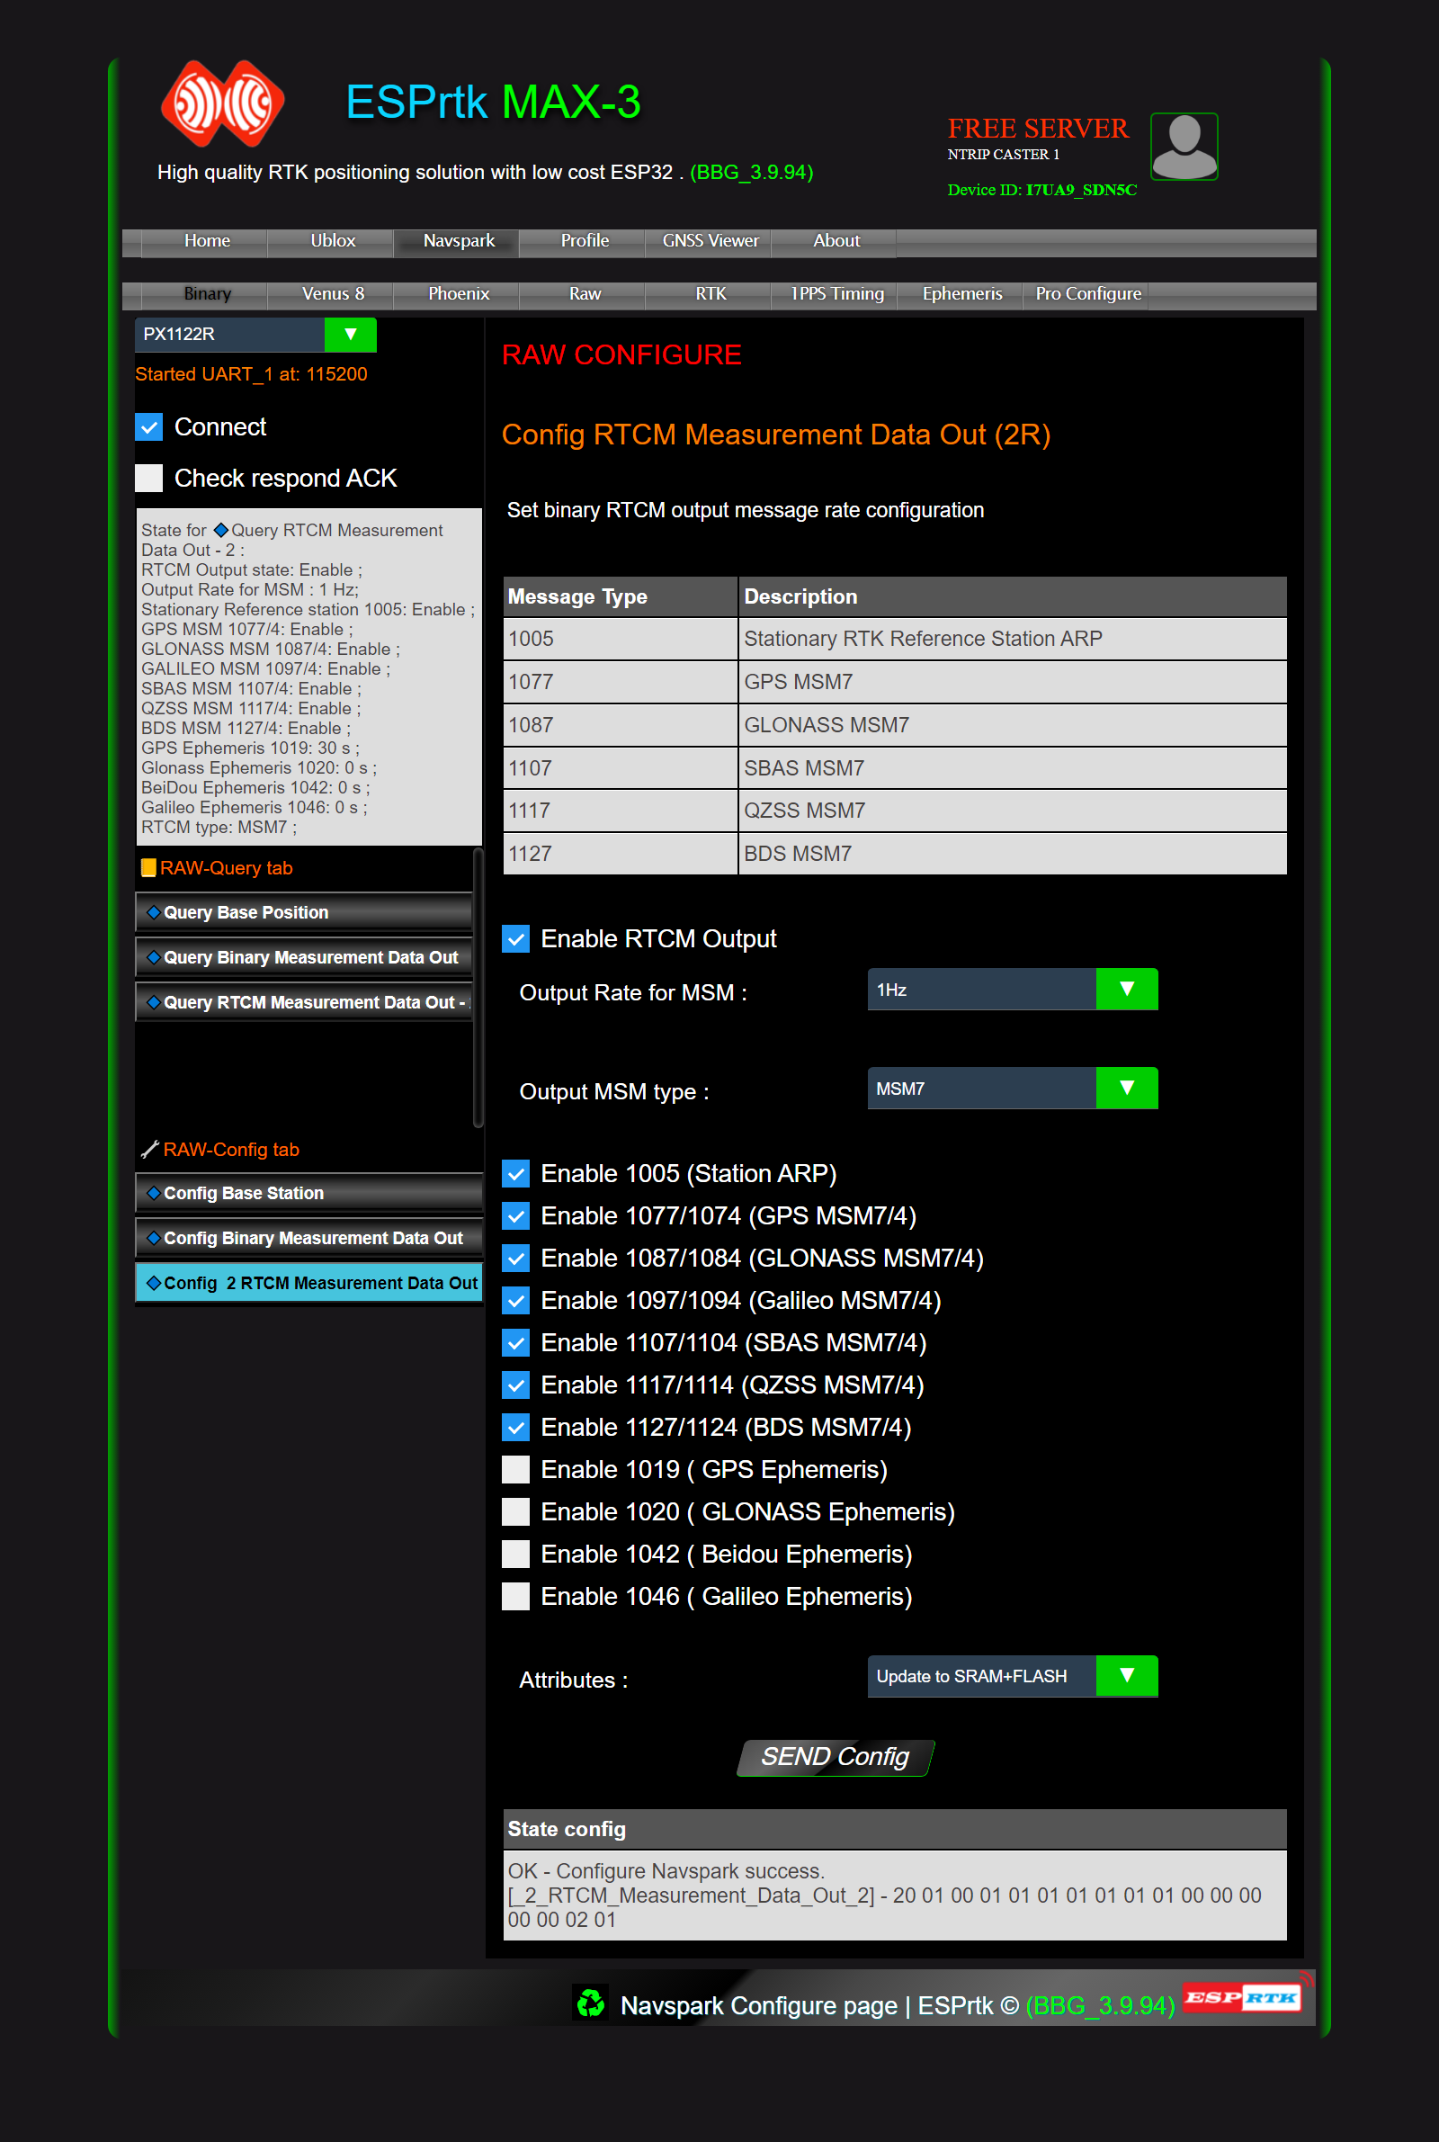Click the green recycle icon in footer
Viewport: 1439px width, 2142px height.
click(x=590, y=2003)
